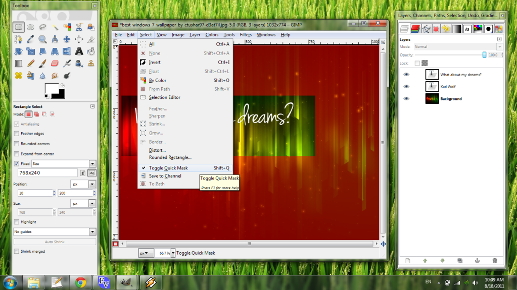Click the anchor layer icon

477,261
